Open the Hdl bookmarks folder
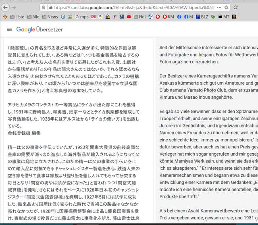The width and height of the screenshot is (258, 225). 139,17
